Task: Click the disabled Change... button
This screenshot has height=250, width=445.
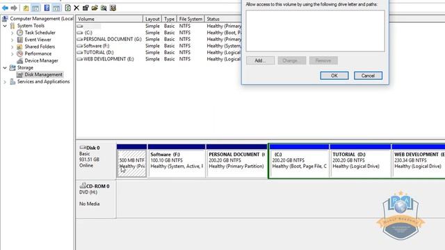Action: click(292, 60)
